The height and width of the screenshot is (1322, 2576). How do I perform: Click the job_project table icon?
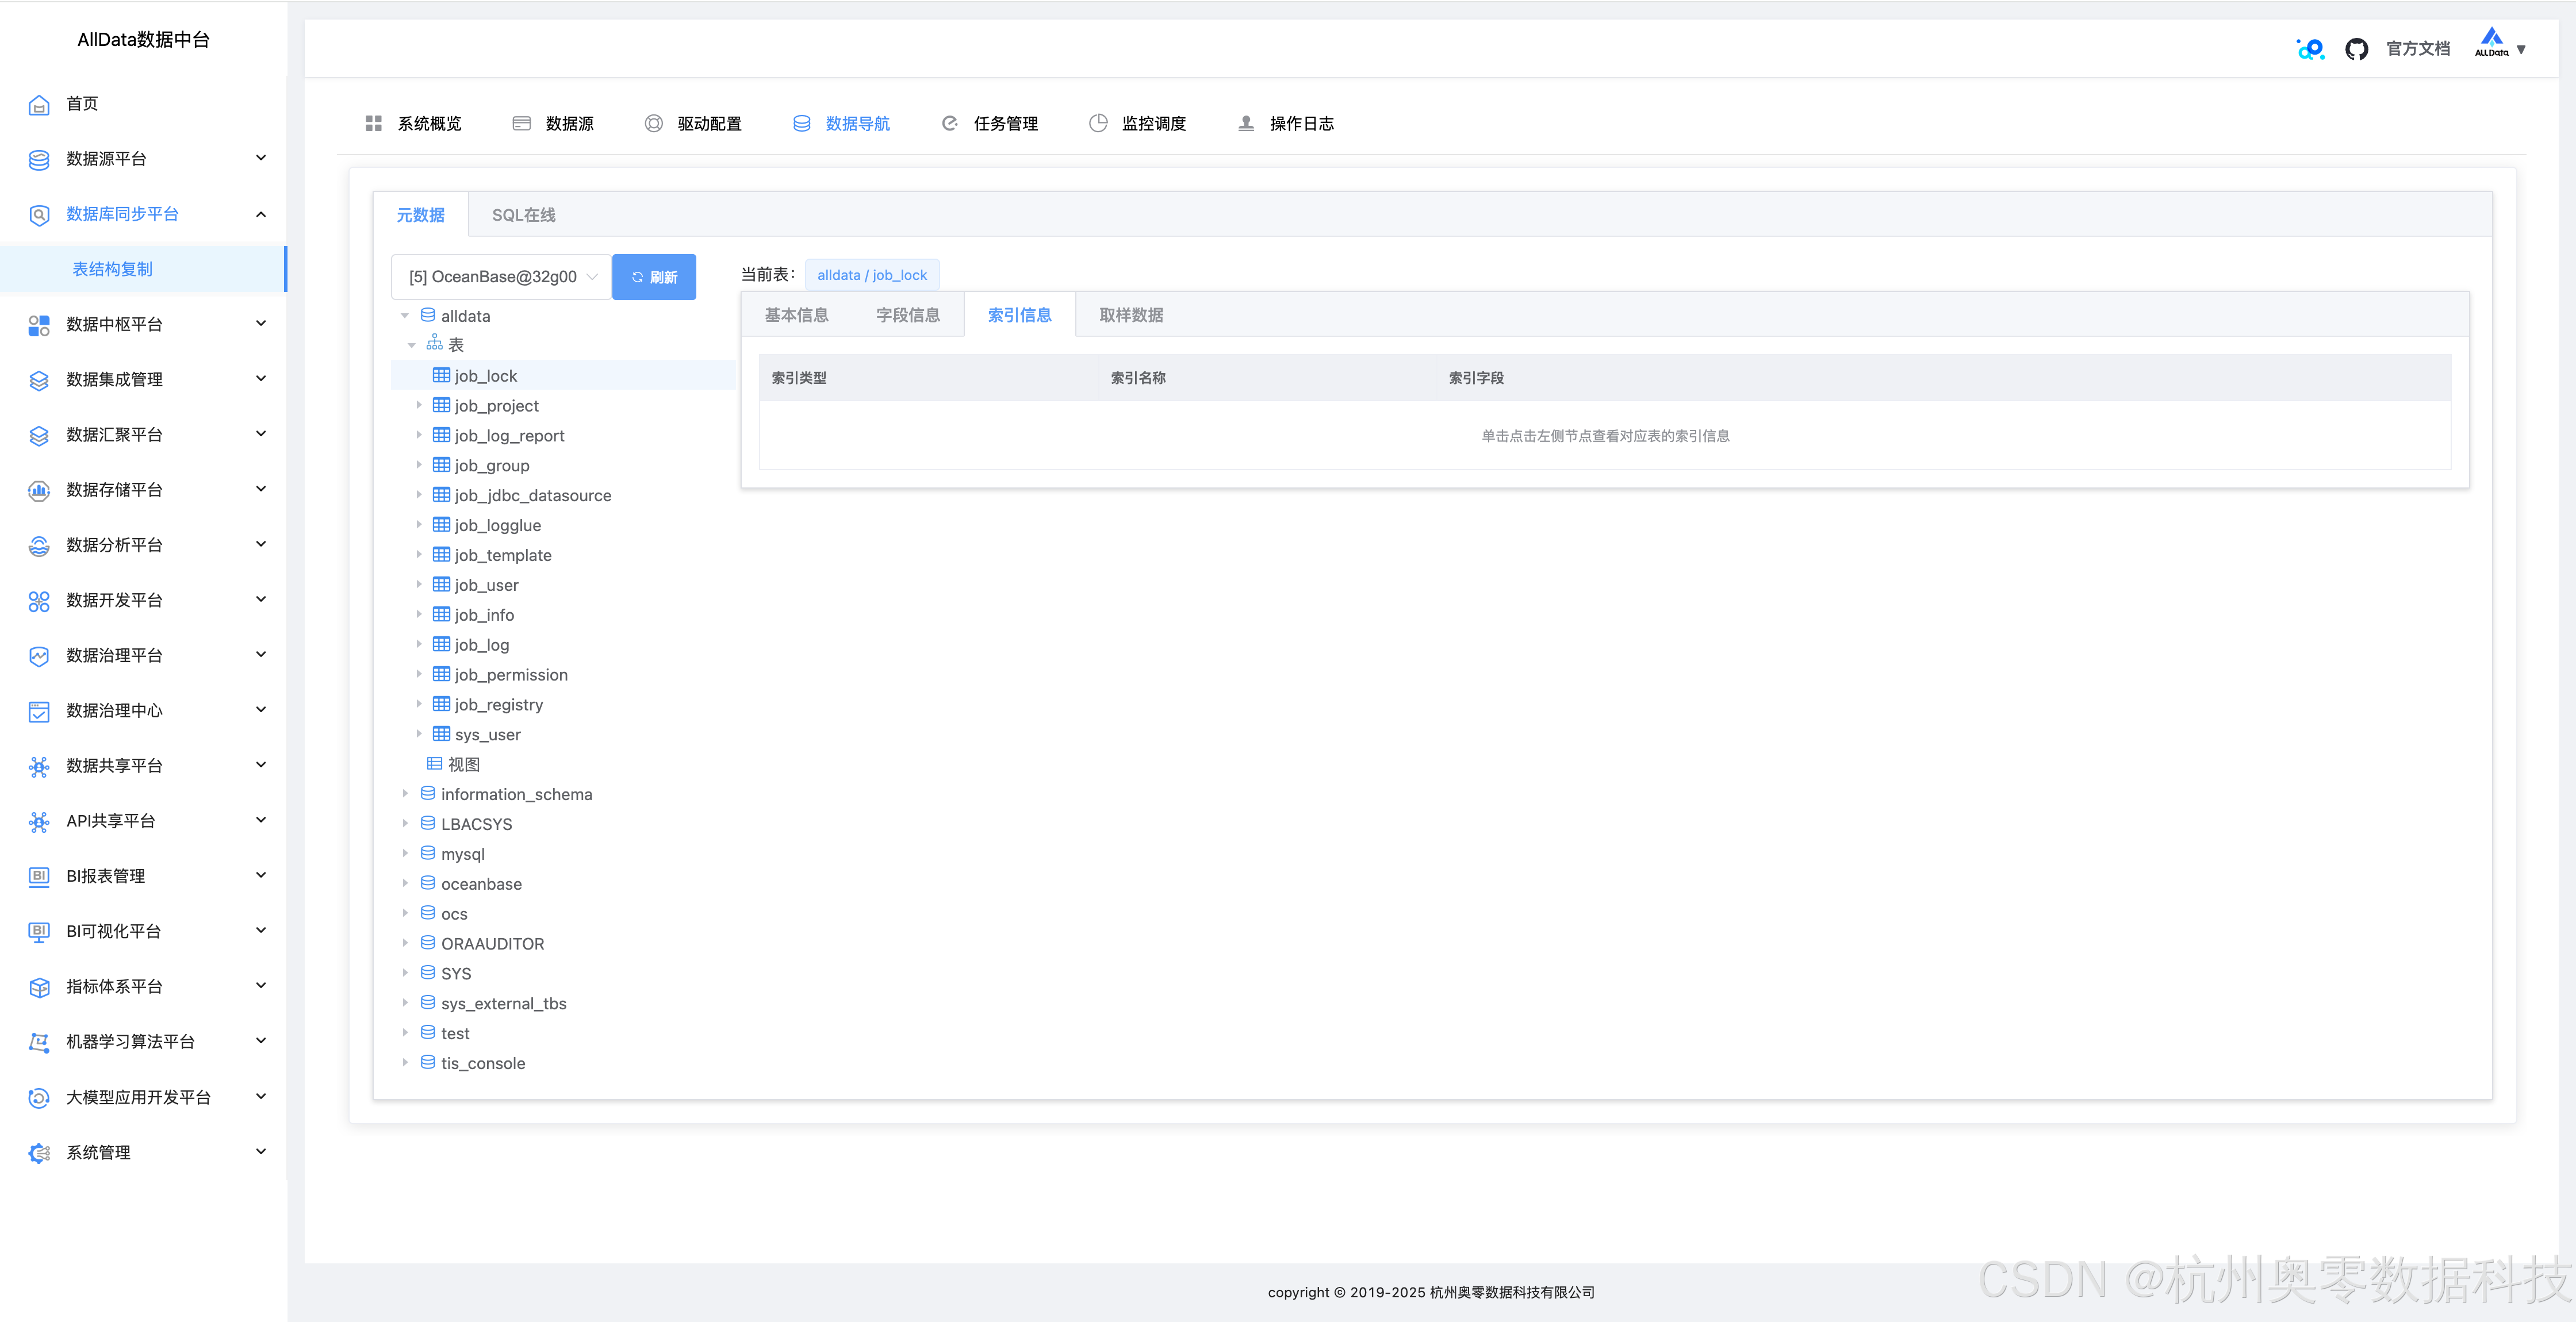pos(441,405)
